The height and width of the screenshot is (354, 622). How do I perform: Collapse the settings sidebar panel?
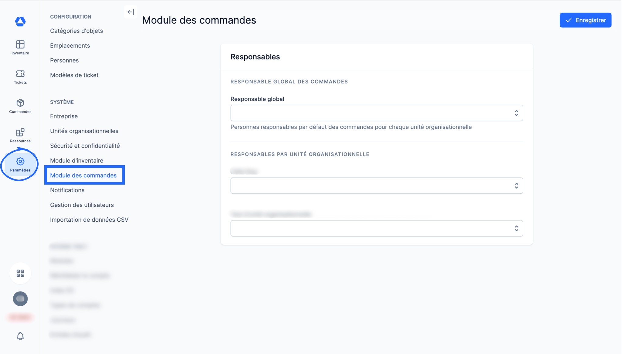(x=131, y=12)
